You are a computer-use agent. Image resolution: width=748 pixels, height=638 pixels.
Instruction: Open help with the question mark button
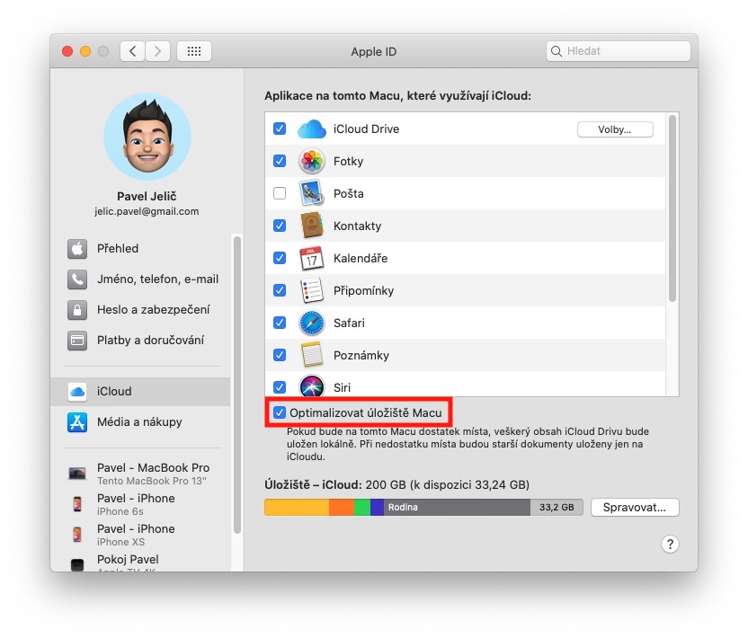[670, 544]
